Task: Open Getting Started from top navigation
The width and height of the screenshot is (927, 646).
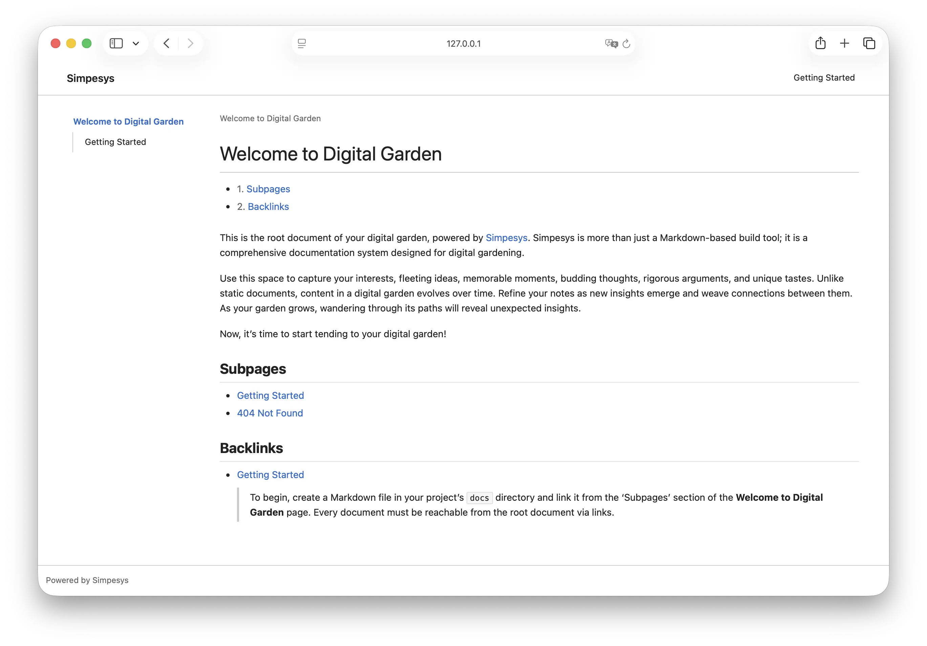Action: point(824,78)
